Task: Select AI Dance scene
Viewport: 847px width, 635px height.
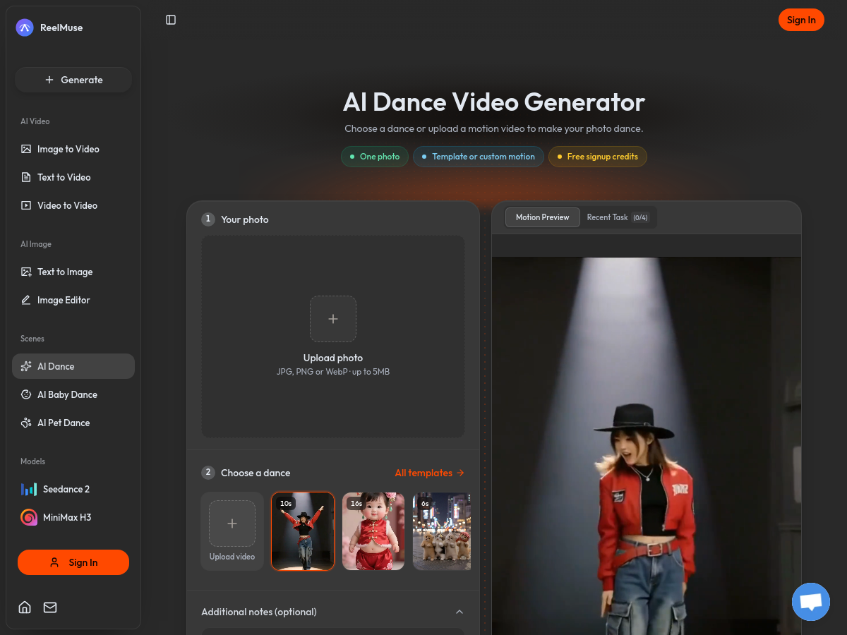Action: coord(73,366)
